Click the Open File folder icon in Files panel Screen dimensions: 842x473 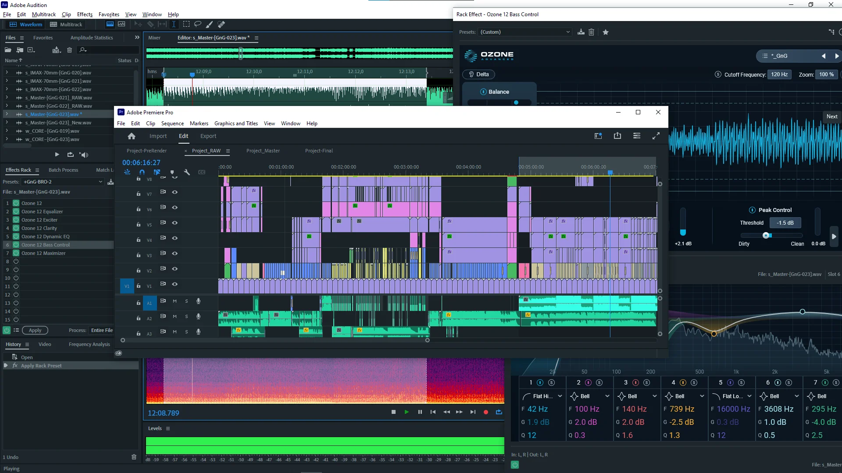[x=8, y=50]
